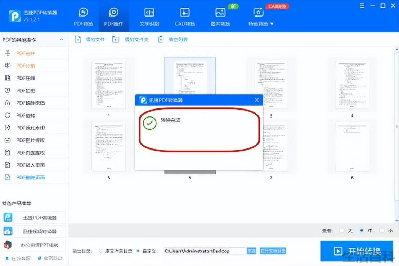This screenshot has height=266, width=399.
Task: Open 迅捷视频转换器 recommended product
Action: tap(34, 231)
